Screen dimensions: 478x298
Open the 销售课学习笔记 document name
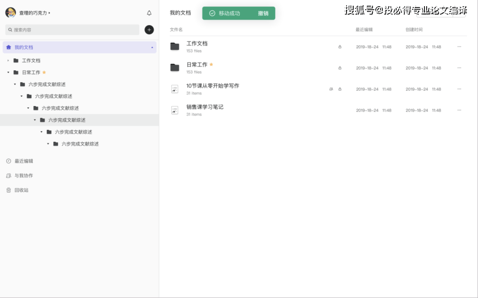click(x=205, y=107)
